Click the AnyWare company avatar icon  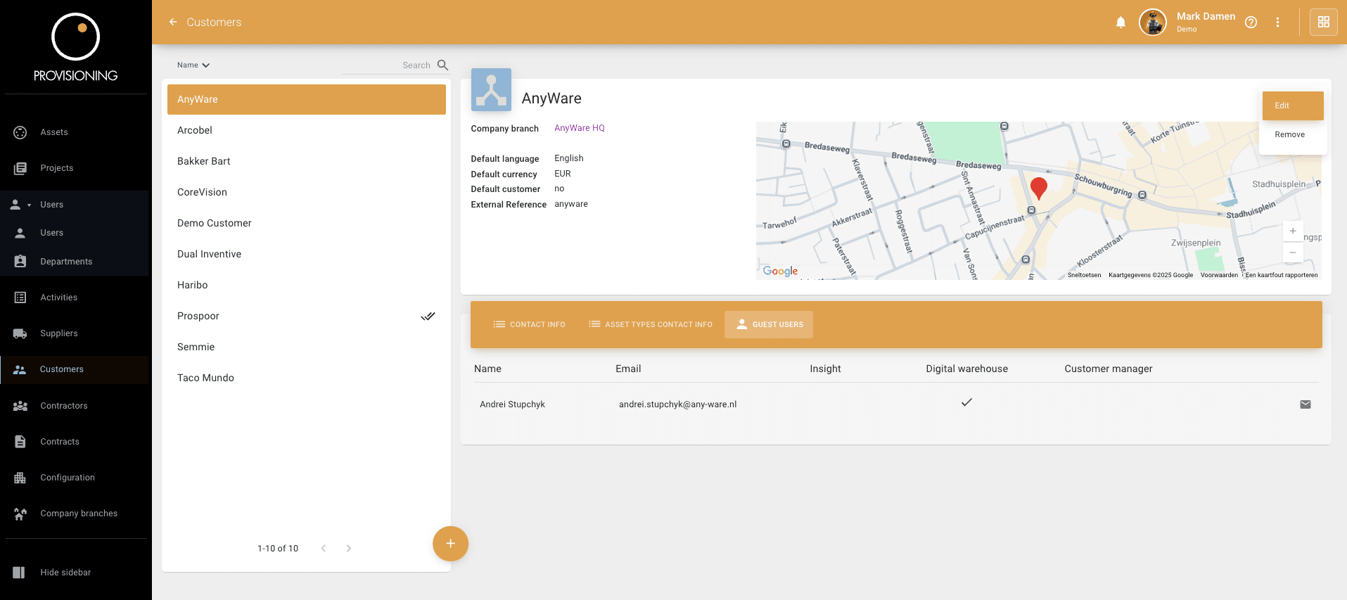pos(491,89)
